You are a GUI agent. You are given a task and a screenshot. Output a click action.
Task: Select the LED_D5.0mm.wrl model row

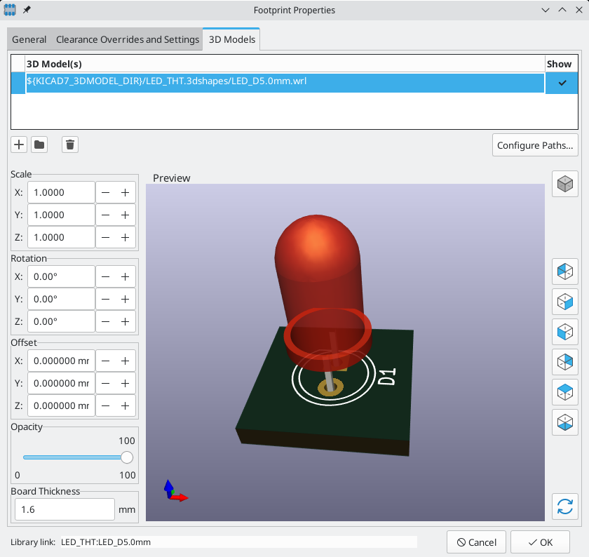280,83
